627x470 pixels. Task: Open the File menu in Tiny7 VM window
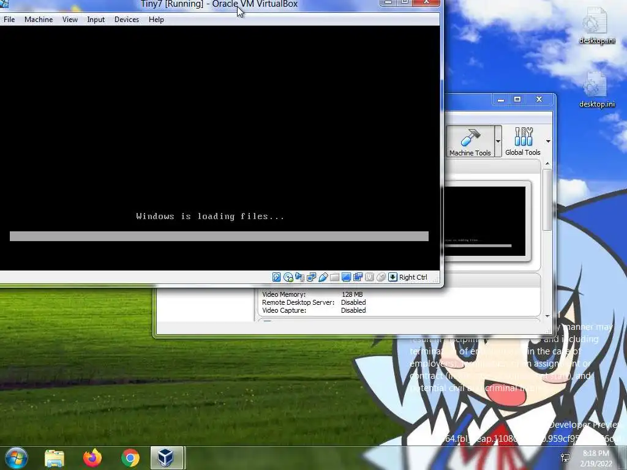pyautogui.click(x=9, y=19)
